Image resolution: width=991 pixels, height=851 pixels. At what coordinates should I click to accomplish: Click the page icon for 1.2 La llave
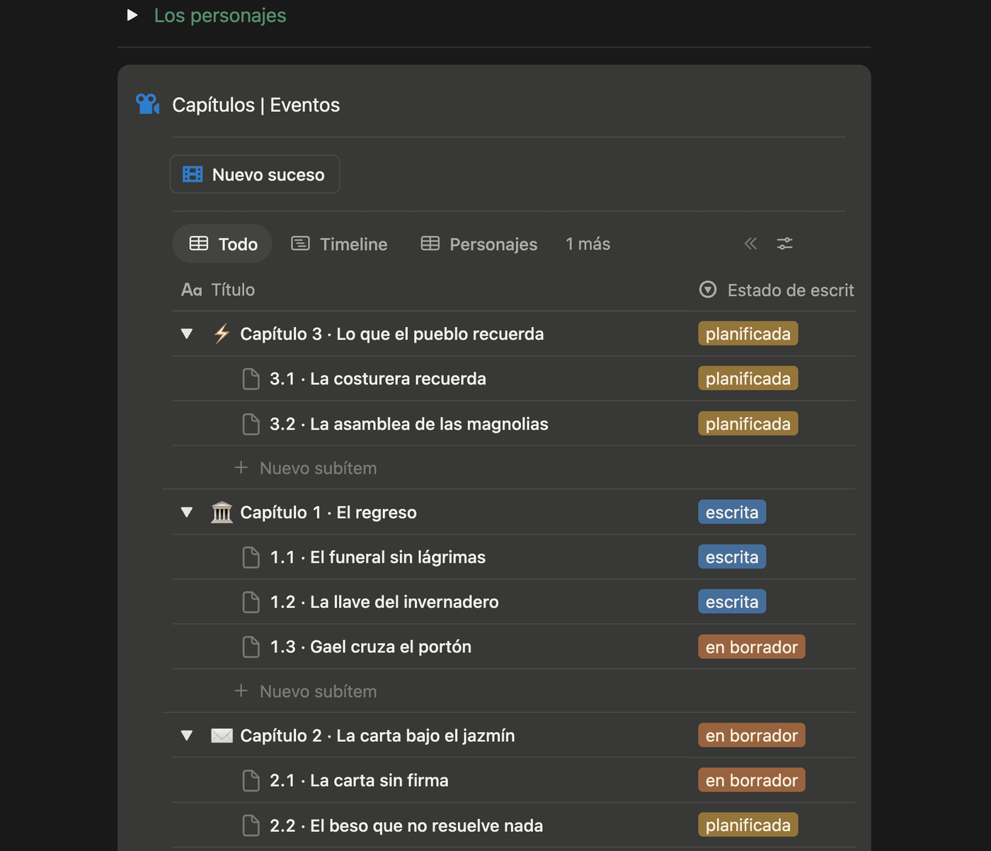pos(251,602)
